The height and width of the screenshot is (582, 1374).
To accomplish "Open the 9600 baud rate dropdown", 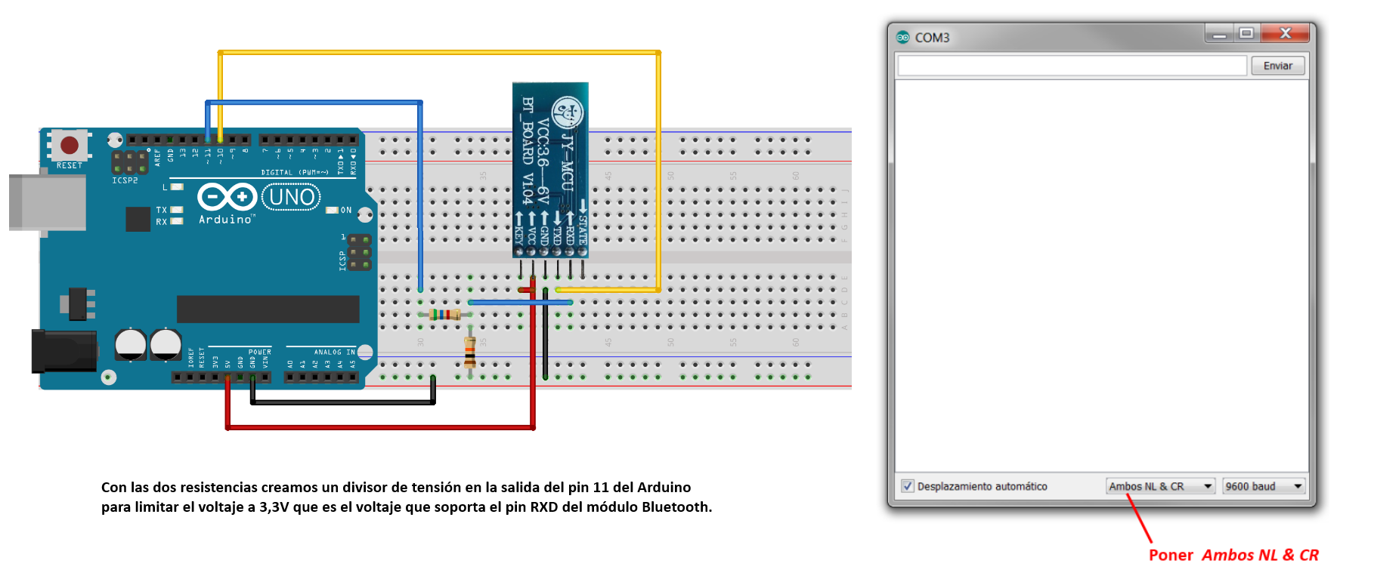I will [1264, 486].
